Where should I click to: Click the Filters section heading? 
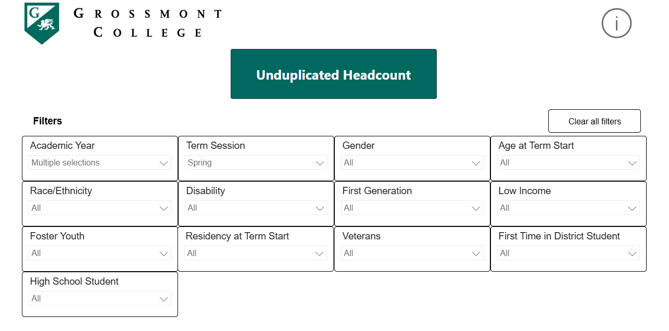(47, 121)
